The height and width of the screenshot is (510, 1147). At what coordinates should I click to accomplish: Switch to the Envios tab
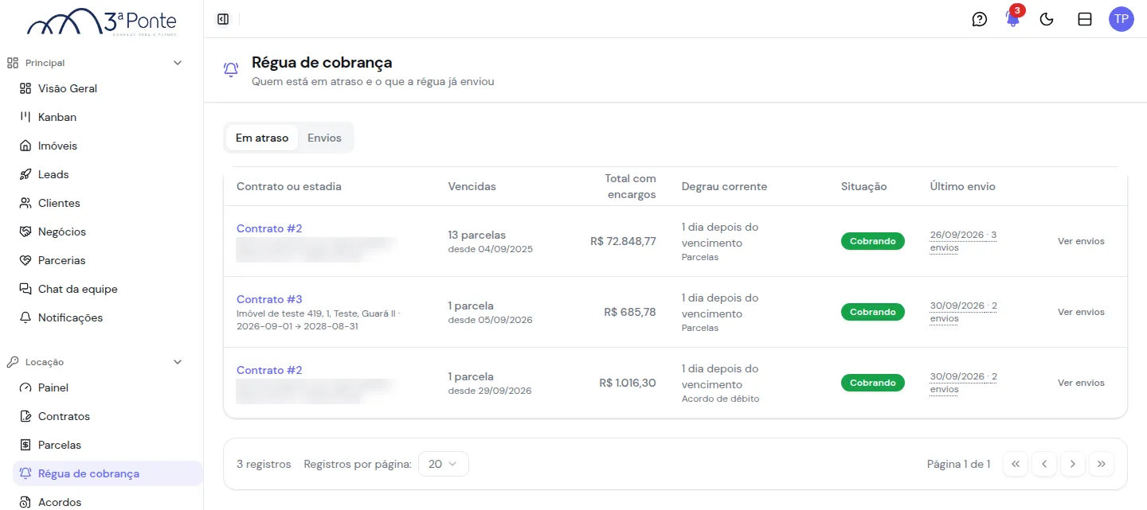pyautogui.click(x=324, y=138)
